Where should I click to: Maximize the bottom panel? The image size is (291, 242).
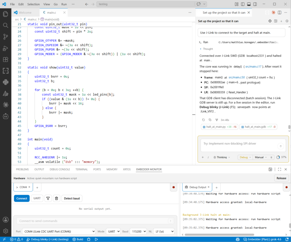click(279, 169)
